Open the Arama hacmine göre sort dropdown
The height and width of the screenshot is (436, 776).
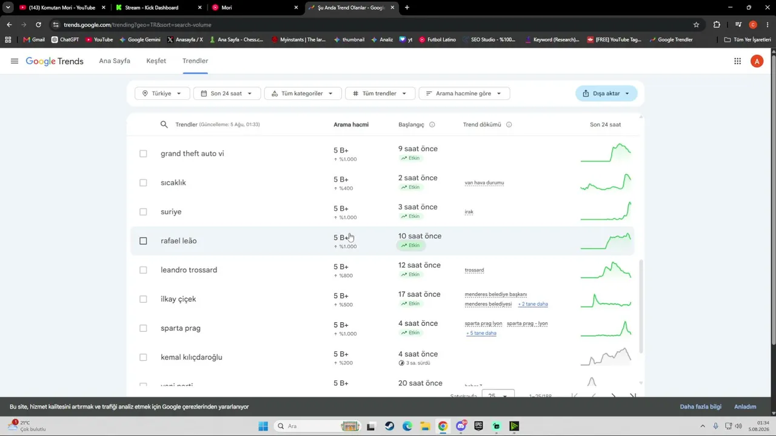[464, 93]
